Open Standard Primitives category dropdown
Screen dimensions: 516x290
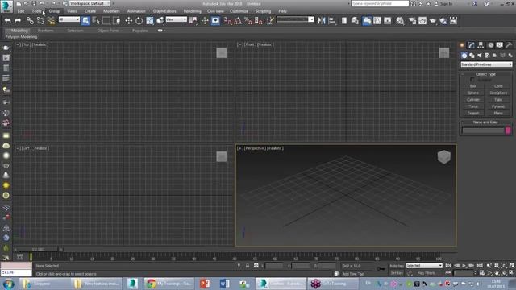[x=486, y=64]
